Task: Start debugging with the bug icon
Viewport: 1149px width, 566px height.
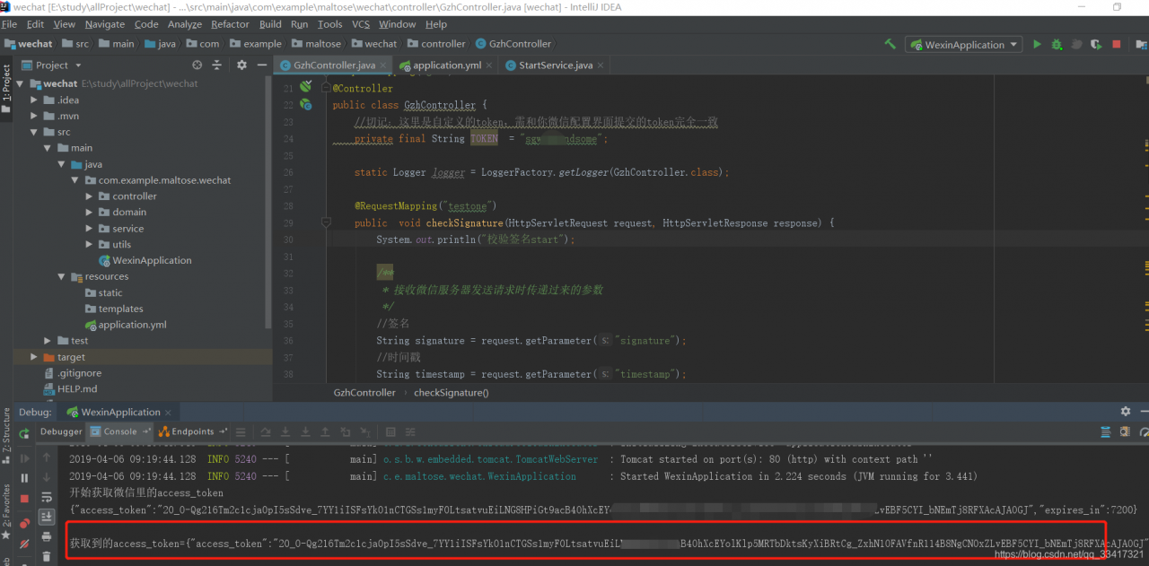Action: pos(1057,44)
